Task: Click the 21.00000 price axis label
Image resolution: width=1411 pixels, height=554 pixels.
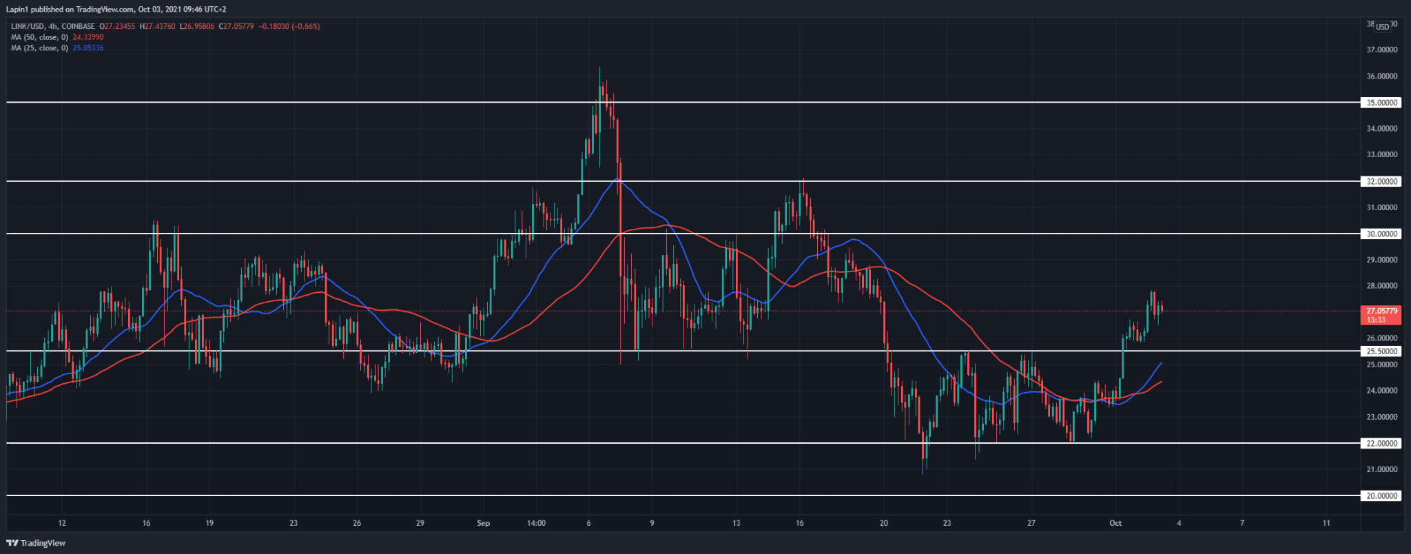Action: click(x=1381, y=470)
